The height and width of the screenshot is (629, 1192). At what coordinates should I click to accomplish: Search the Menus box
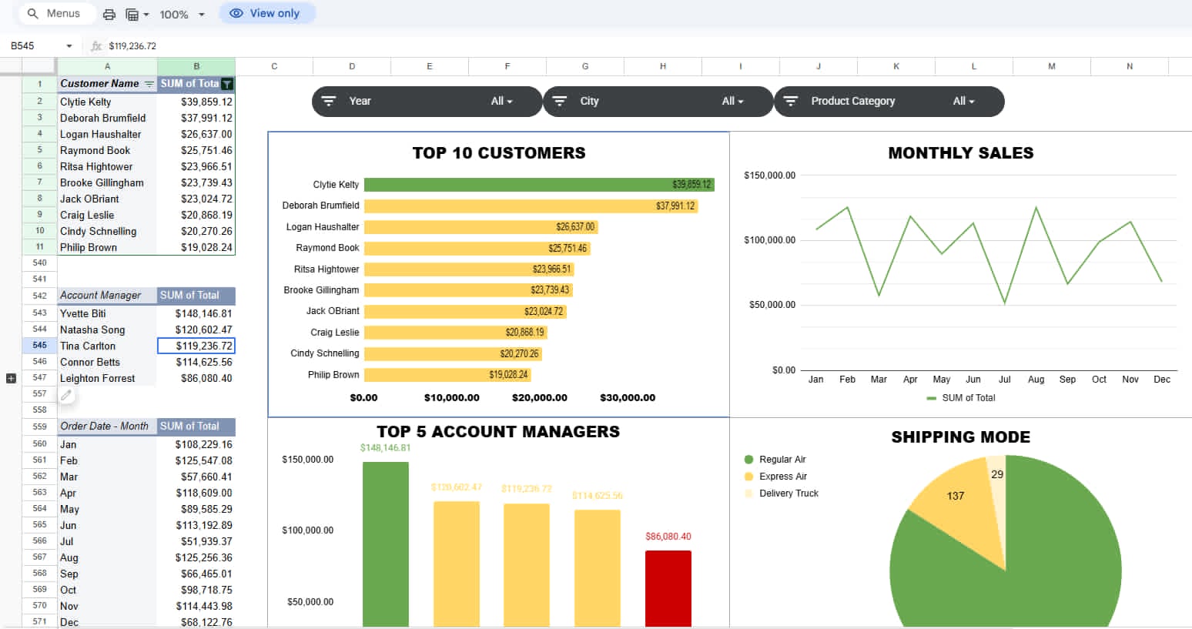pyautogui.click(x=55, y=13)
